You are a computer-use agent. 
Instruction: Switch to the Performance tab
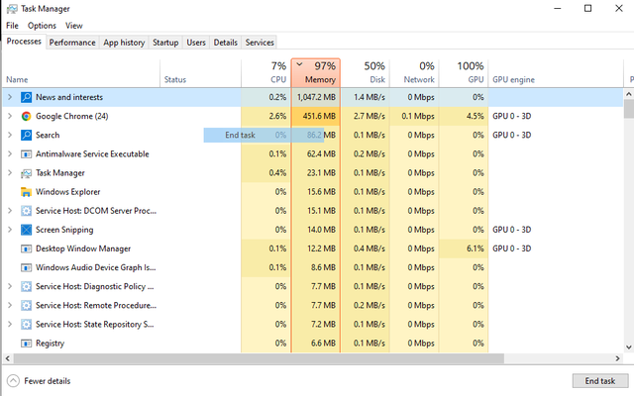(x=72, y=43)
